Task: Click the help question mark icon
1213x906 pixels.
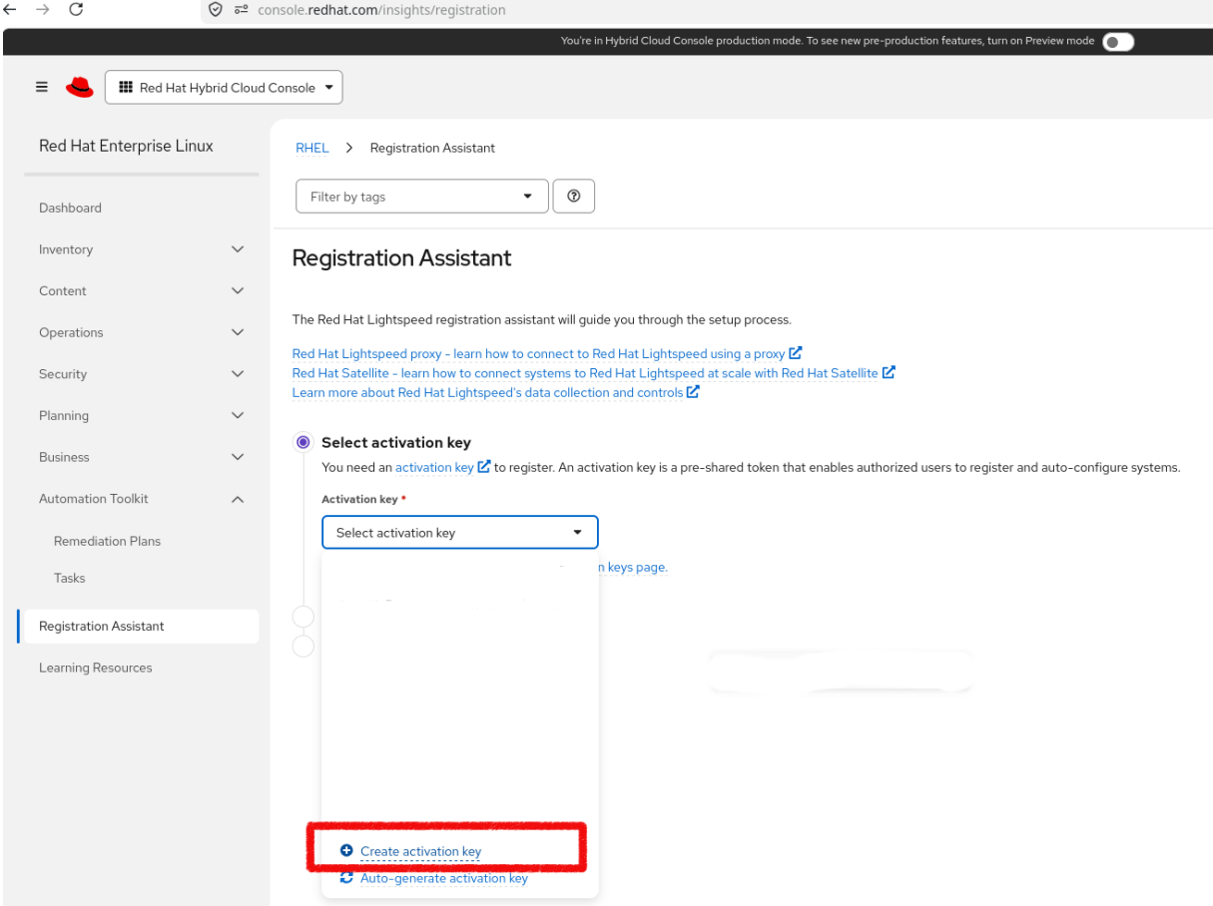Action: tap(574, 197)
